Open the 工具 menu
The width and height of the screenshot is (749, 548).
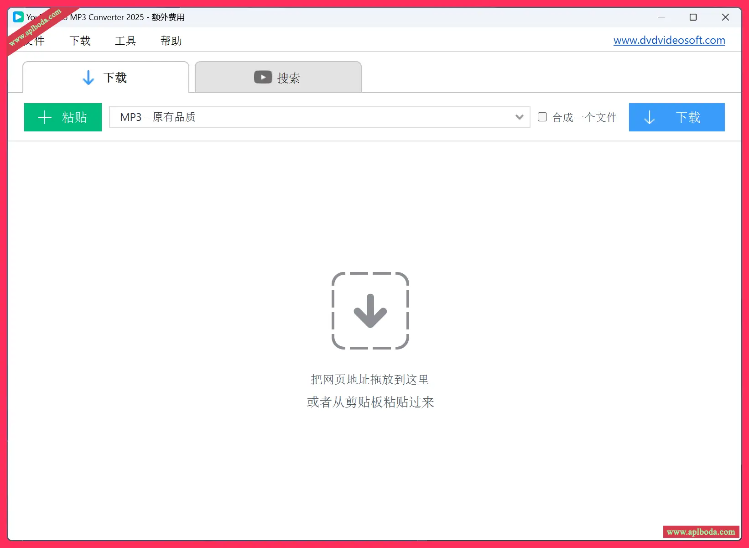tap(125, 41)
